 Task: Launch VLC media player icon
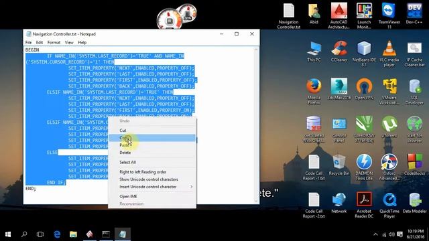pos(389,54)
